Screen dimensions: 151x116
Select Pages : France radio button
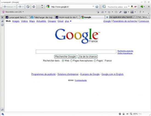point(95,61)
